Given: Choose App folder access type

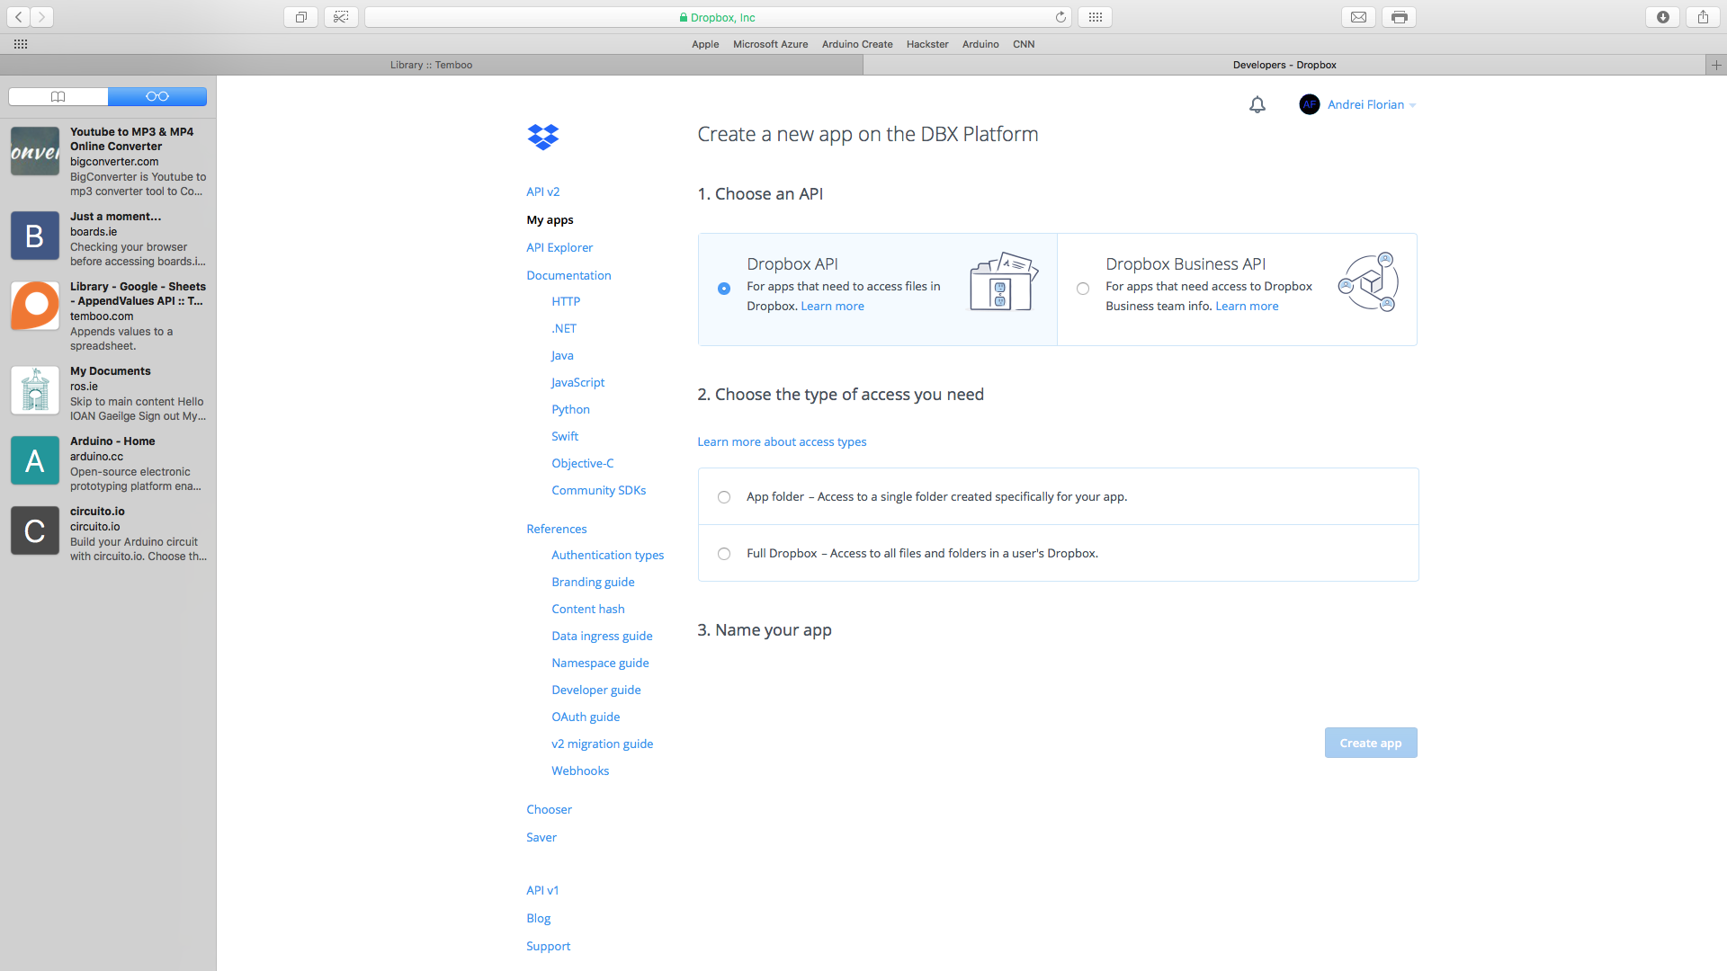Looking at the screenshot, I should (724, 496).
